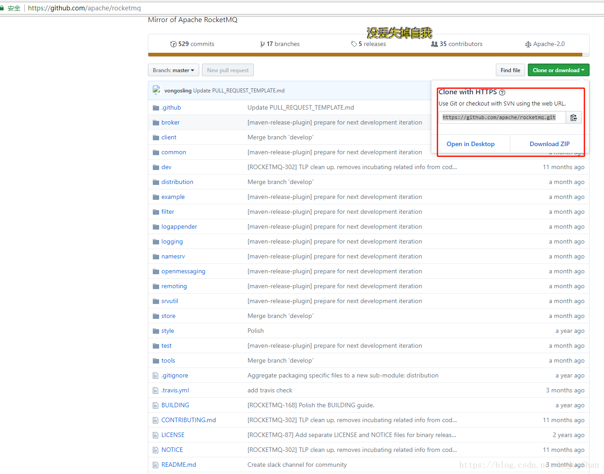The image size is (604, 474).
Task: Open the tools folder
Action: (168, 361)
